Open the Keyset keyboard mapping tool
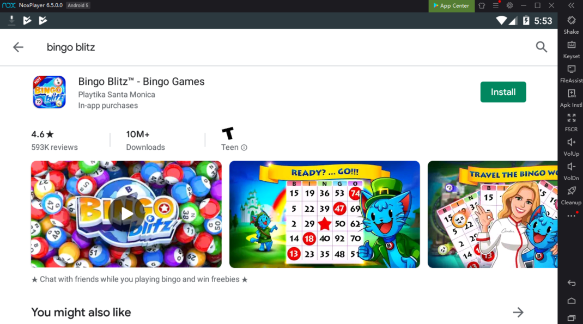The height and width of the screenshot is (324, 583). tap(571, 50)
